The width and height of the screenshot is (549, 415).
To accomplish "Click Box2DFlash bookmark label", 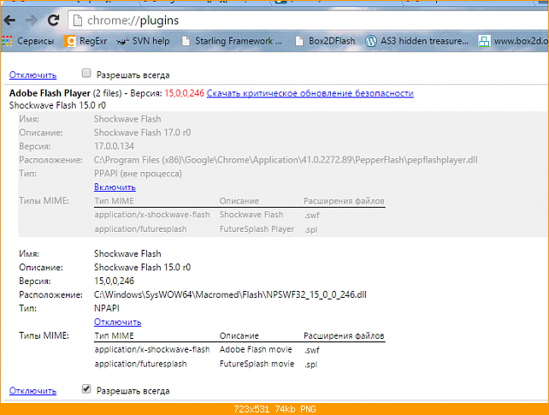I will point(332,41).
